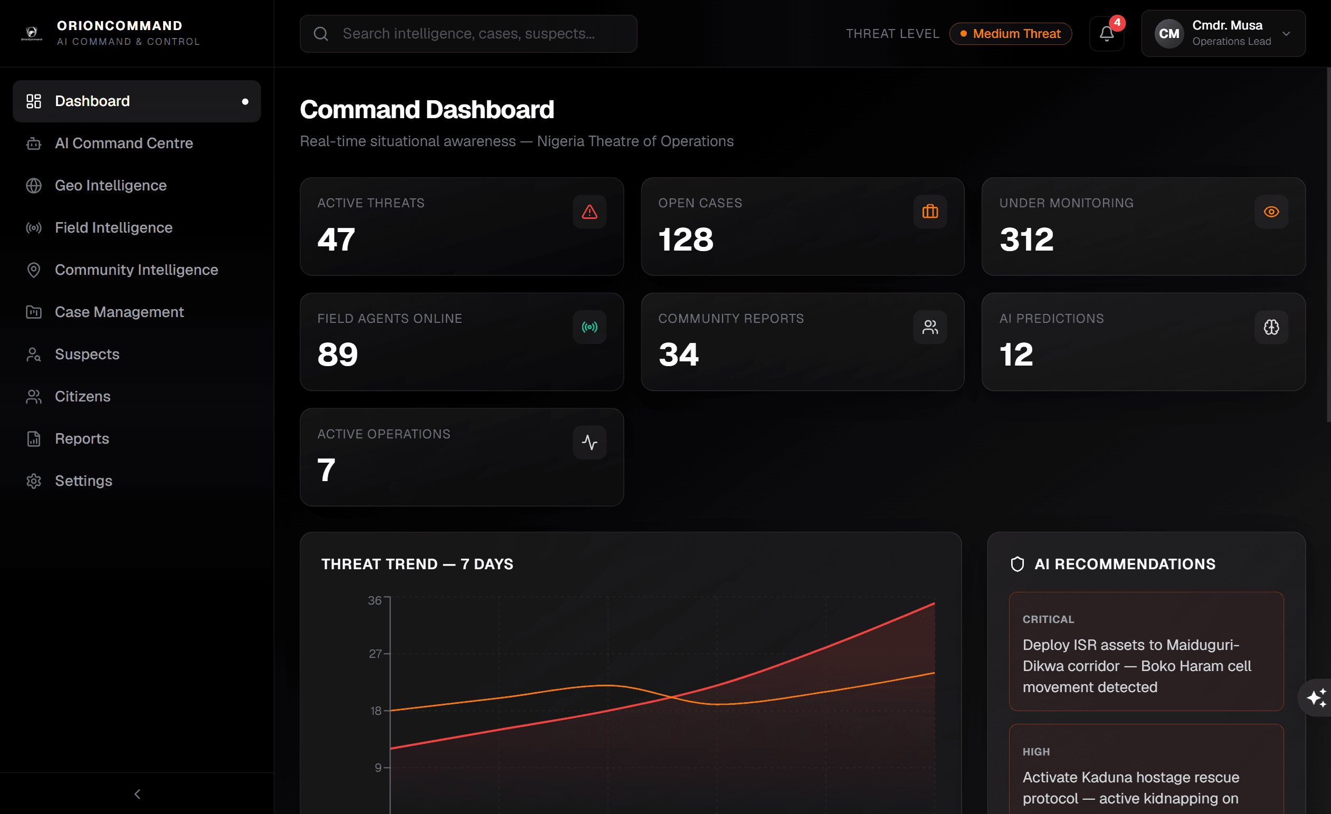Open Geo Intelligence page

[137, 185]
